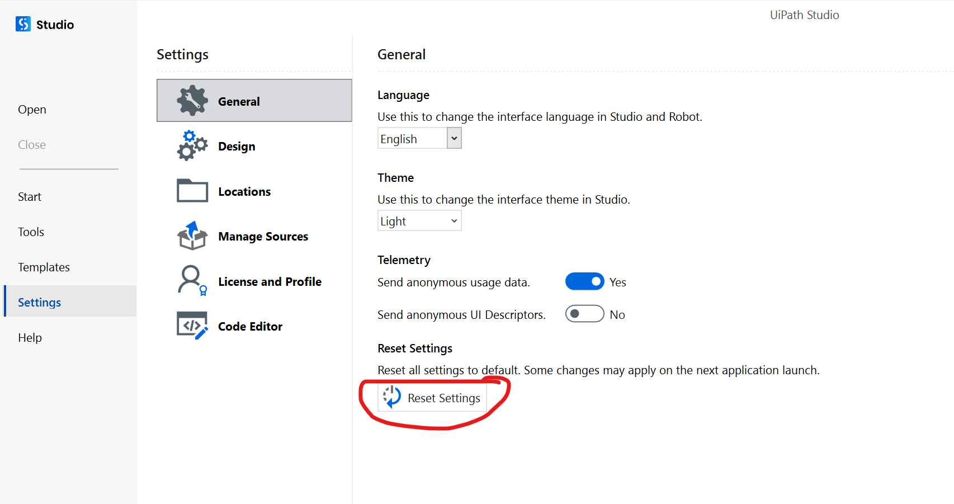Click the General wrench-gear icon
The height and width of the screenshot is (504, 954).
192,101
